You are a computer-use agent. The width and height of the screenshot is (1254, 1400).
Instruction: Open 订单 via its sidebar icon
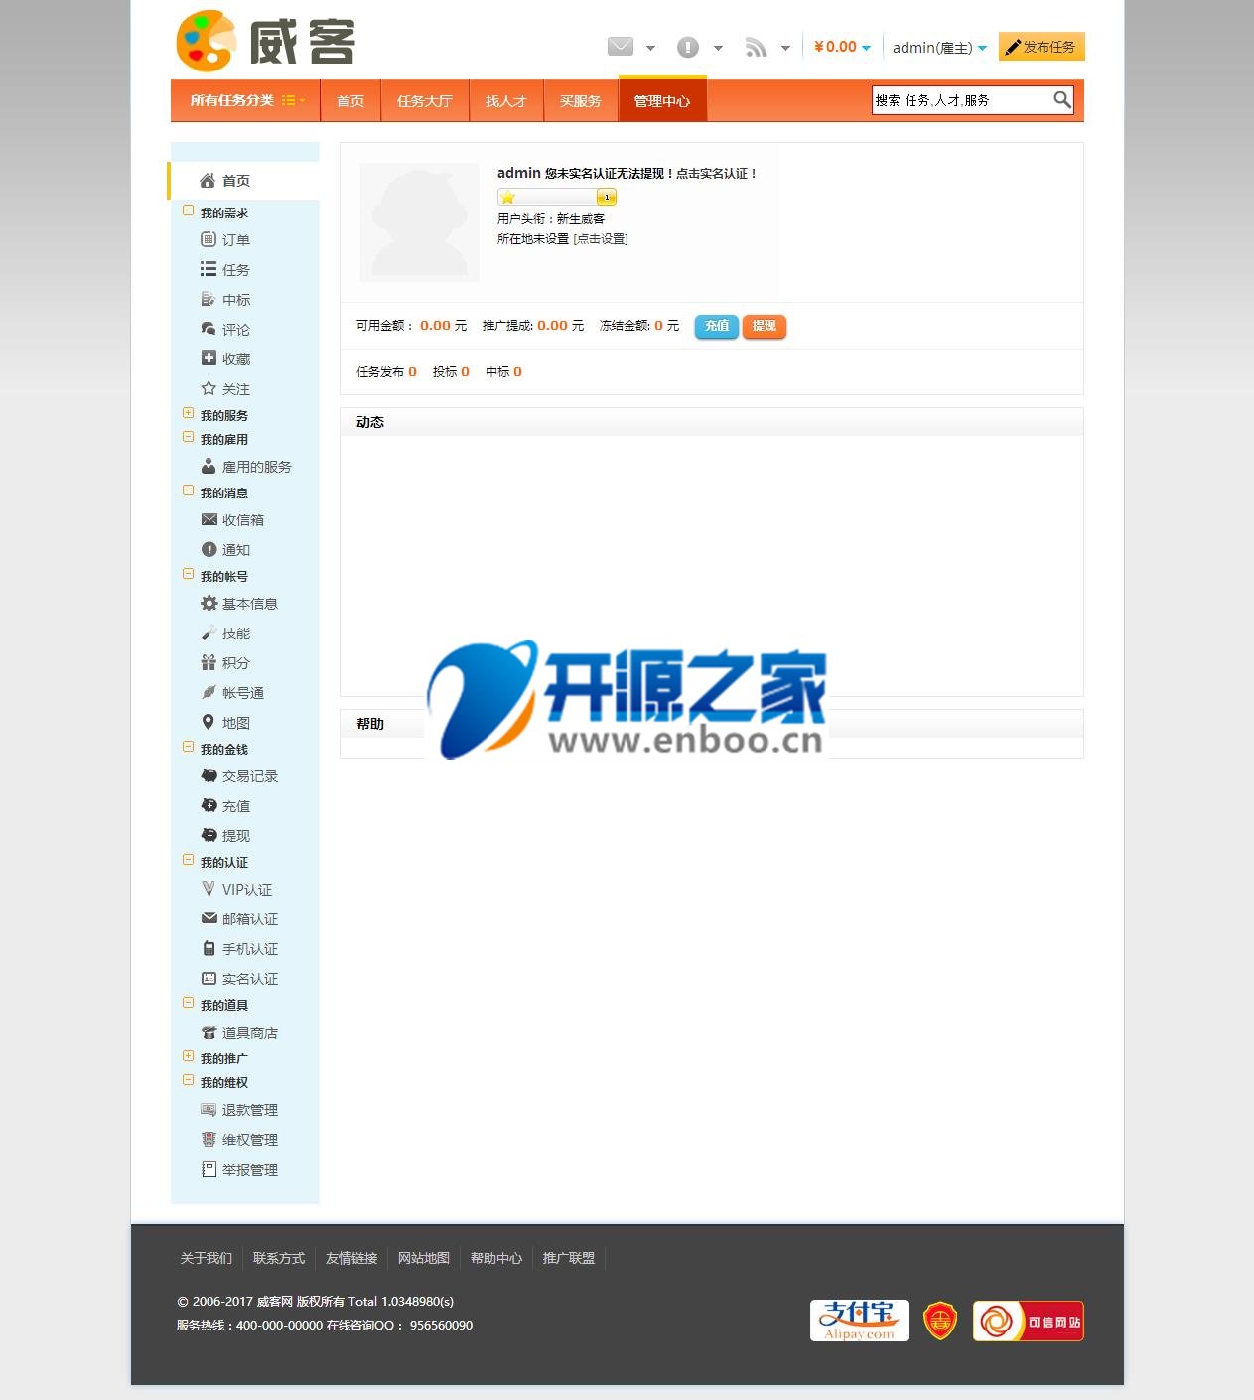coord(209,239)
